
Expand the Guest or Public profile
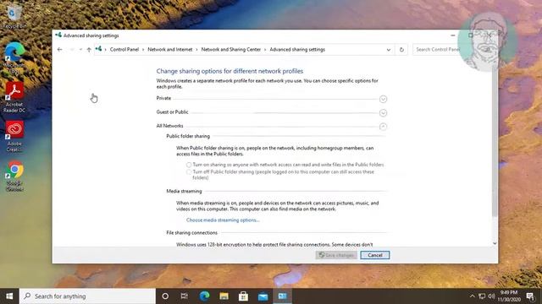[383, 113]
